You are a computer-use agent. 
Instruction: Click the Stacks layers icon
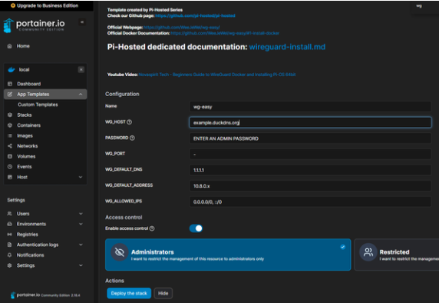10,115
